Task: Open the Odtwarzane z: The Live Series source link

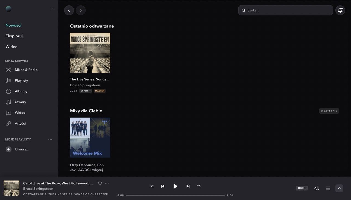Action: point(66,194)
